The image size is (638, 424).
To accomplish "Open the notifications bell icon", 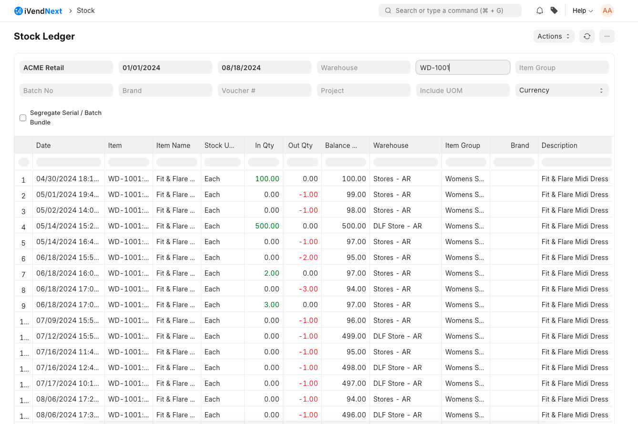I will [x=540, y=10].
